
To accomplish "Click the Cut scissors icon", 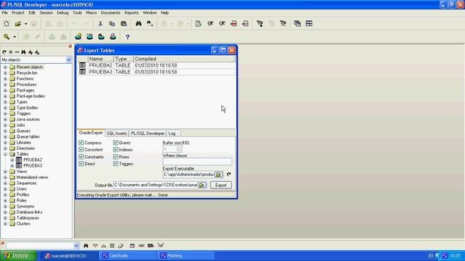I will point(100,24).
